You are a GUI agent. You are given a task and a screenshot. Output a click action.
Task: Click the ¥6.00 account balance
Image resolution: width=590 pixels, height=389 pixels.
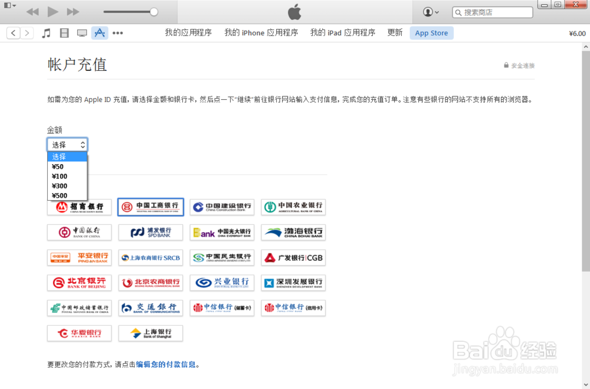pos(577,34)
